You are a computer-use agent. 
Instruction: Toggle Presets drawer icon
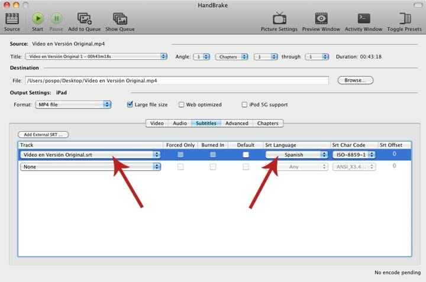[x=405, y=18]
